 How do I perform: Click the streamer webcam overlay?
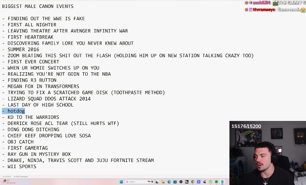(268, 153)
